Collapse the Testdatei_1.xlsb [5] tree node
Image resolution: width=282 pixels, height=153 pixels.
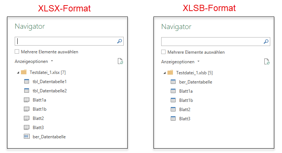click(x=164, y=73)
